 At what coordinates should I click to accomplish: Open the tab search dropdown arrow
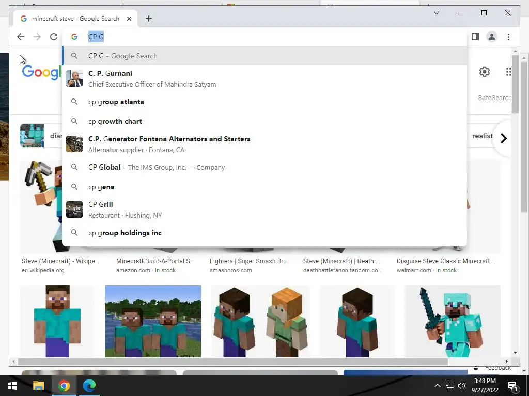point(436,13)
